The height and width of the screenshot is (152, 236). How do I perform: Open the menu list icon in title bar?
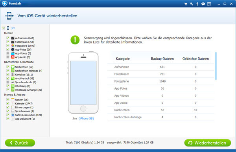(209, 4)
